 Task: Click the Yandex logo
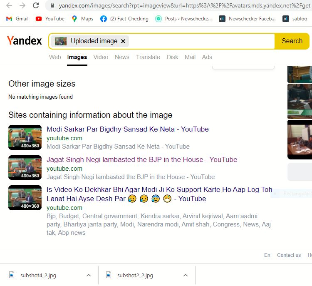25,41
